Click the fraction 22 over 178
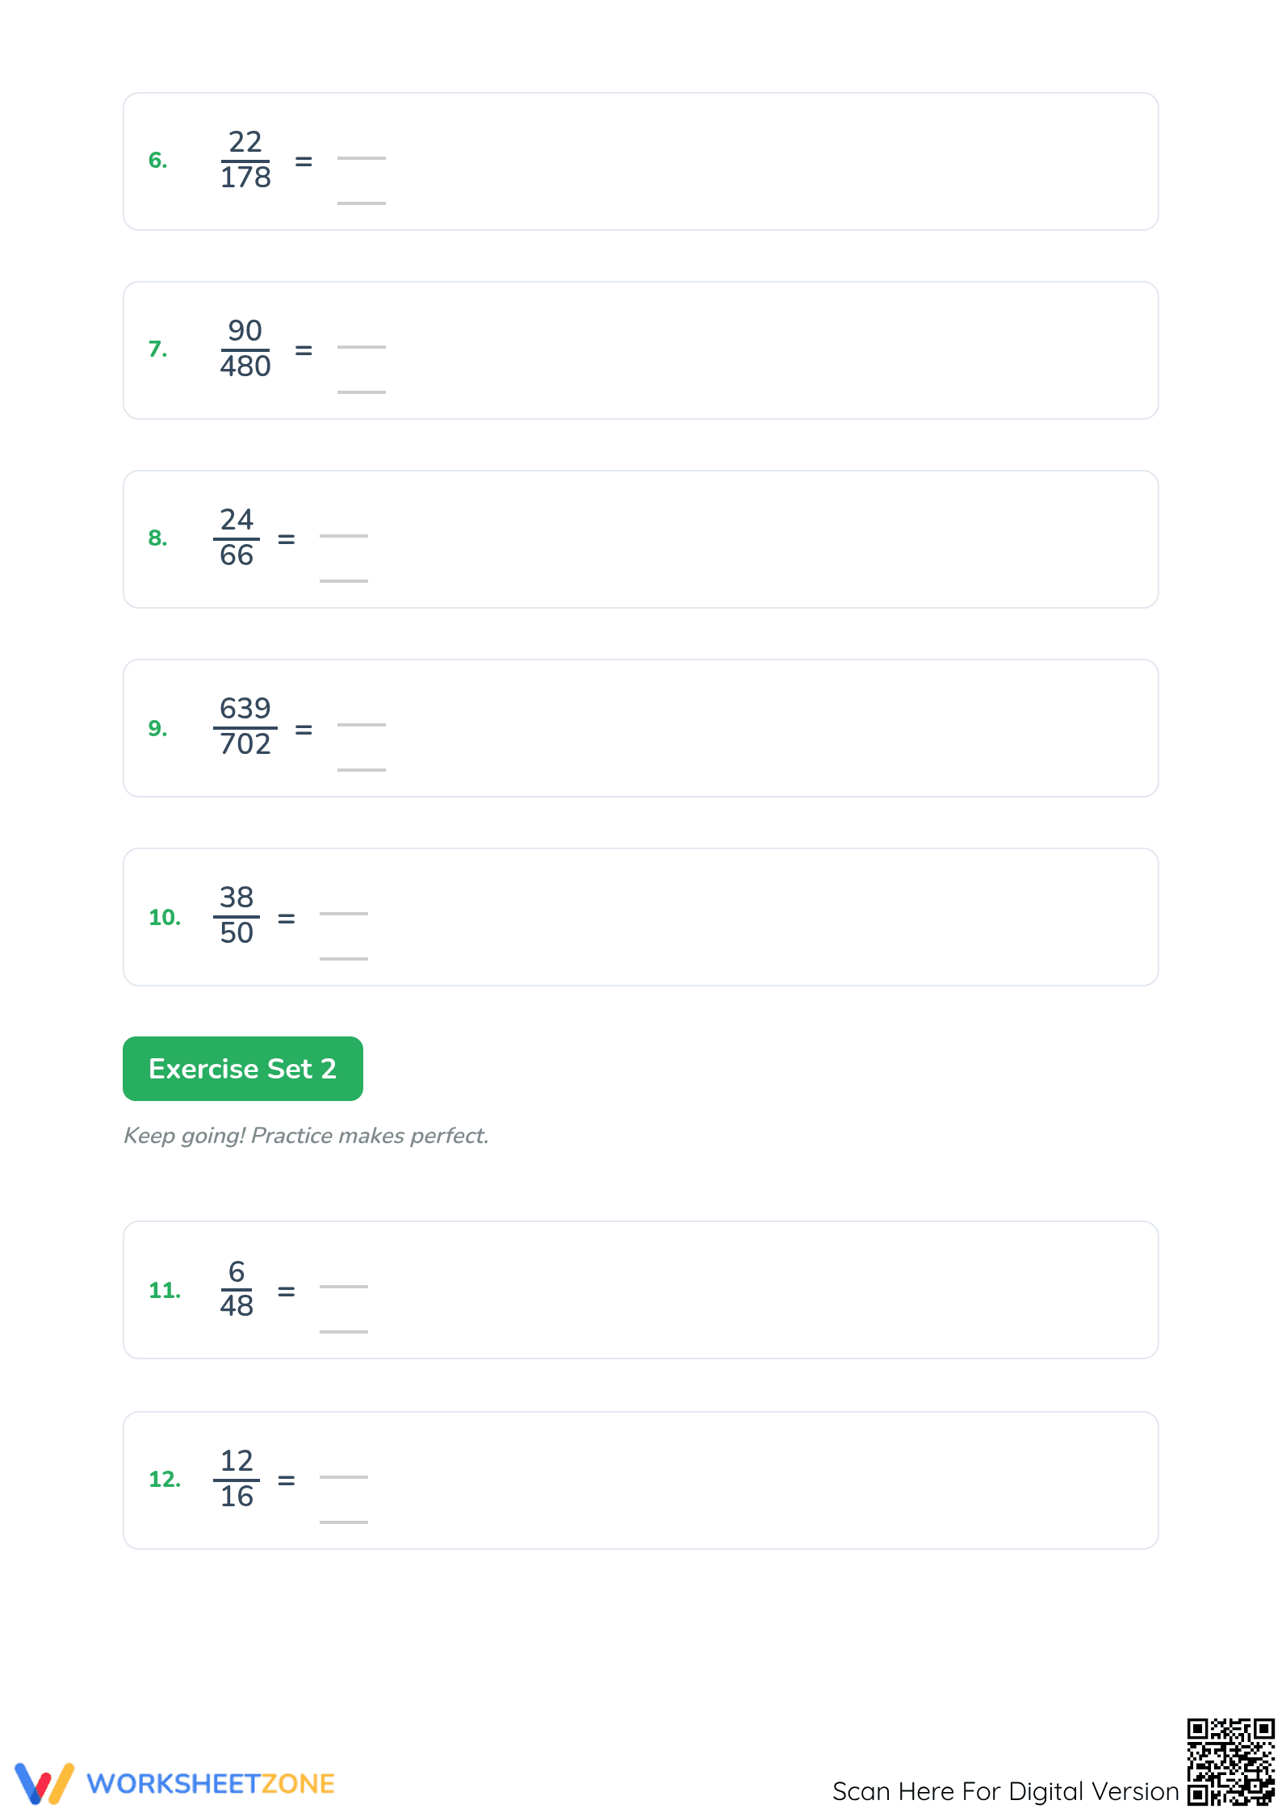Screen dimensions: 1282x1813 pyautogui.click(x=245, y=160)
